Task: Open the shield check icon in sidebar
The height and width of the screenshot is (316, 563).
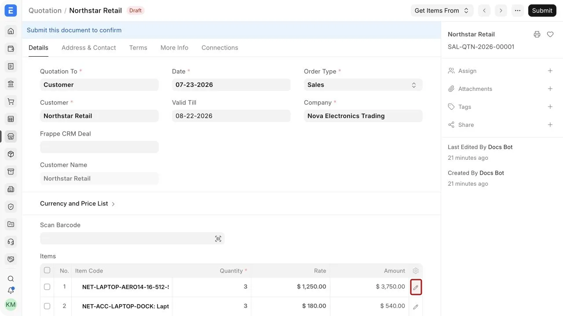Action: tap(11, 207)
